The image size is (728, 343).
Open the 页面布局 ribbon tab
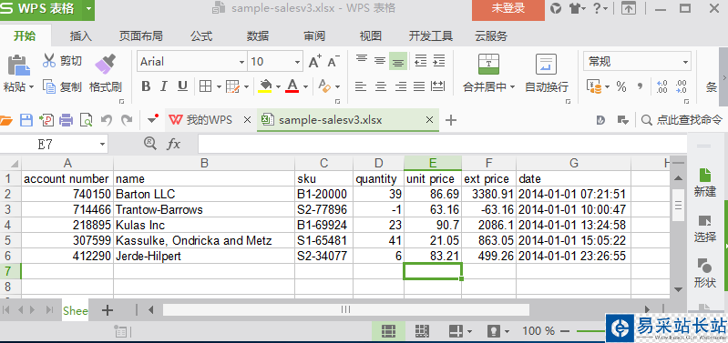coord(140,36)
